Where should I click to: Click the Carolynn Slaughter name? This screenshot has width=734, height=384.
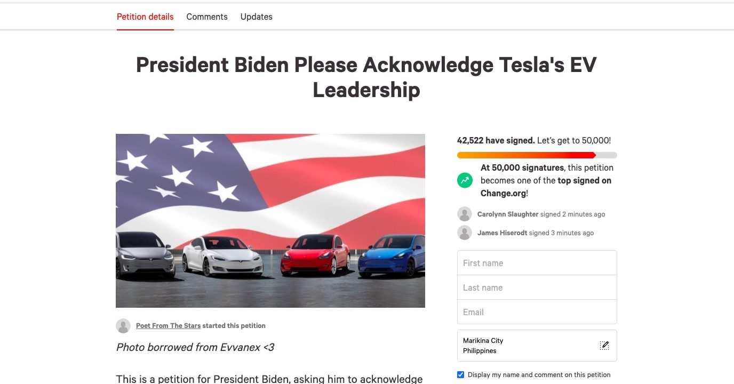click(508, 214)
